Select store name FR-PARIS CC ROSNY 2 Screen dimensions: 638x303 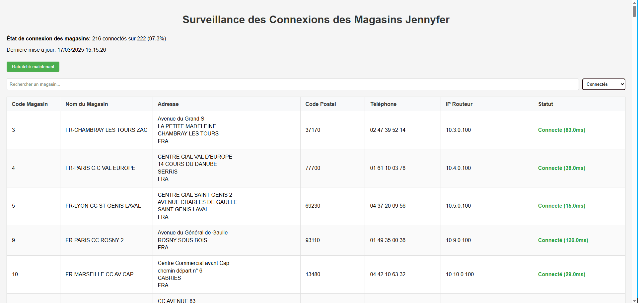pyautogui.click(x=95, y=240)
